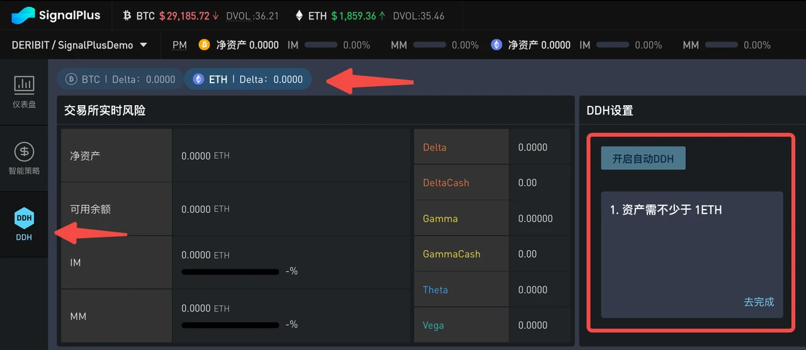Switch to the ETH Delta tab

pos(248,79)
